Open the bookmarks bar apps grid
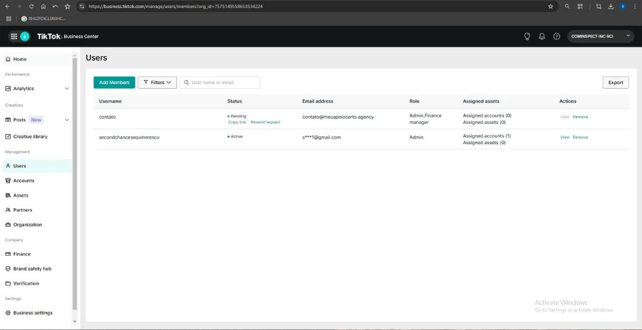This screenshot has height=330, width=642. pyautogui.click(x=9, y=19)
